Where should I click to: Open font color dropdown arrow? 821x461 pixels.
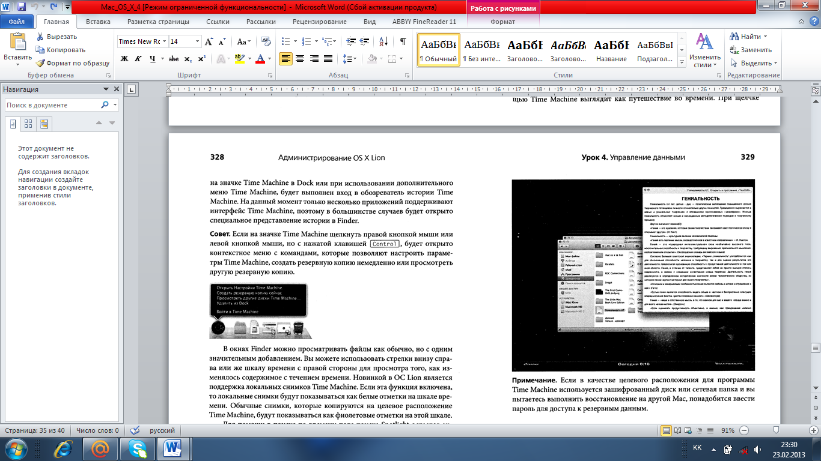tap(269, 59)
